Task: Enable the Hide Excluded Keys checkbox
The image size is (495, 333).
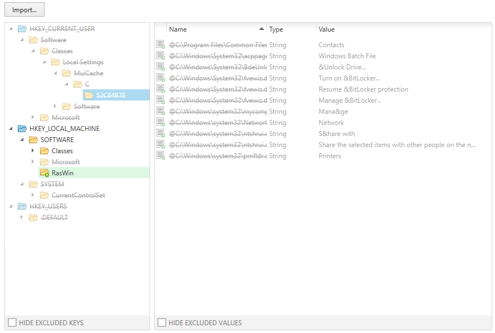Action: point(12,322)
